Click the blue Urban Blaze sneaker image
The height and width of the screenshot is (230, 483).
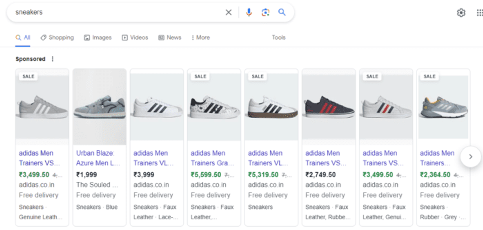(100, 107)
